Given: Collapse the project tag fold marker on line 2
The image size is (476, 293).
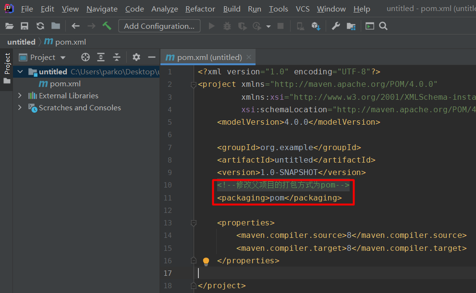Looking at the screenshot, I should 194,84.
